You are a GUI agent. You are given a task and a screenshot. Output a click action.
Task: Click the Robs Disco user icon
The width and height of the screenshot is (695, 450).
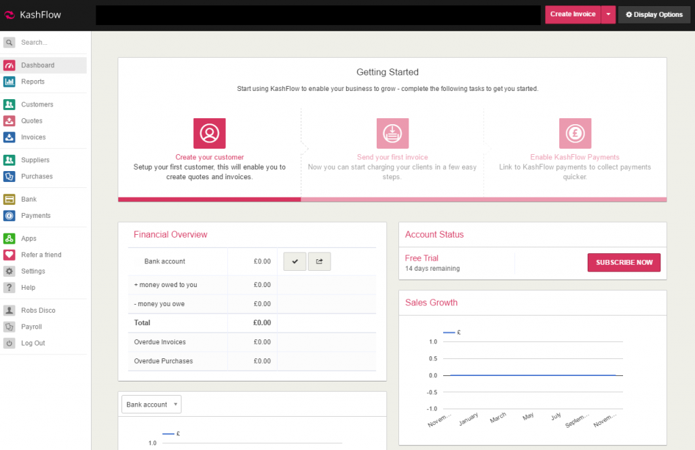tap(10, 310)
